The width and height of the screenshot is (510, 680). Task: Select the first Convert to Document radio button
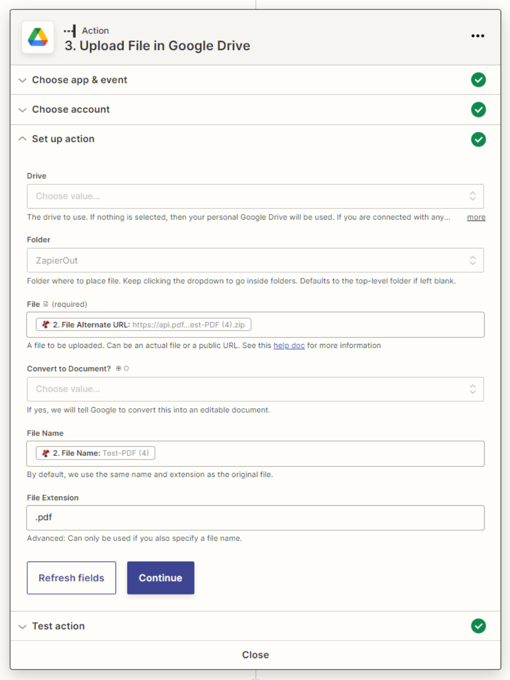pos(118,368)
